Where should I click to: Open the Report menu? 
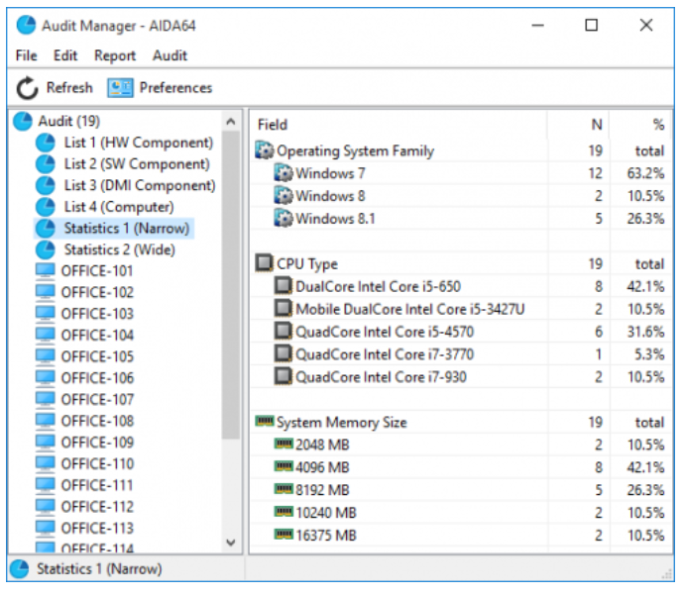point(115,55)
